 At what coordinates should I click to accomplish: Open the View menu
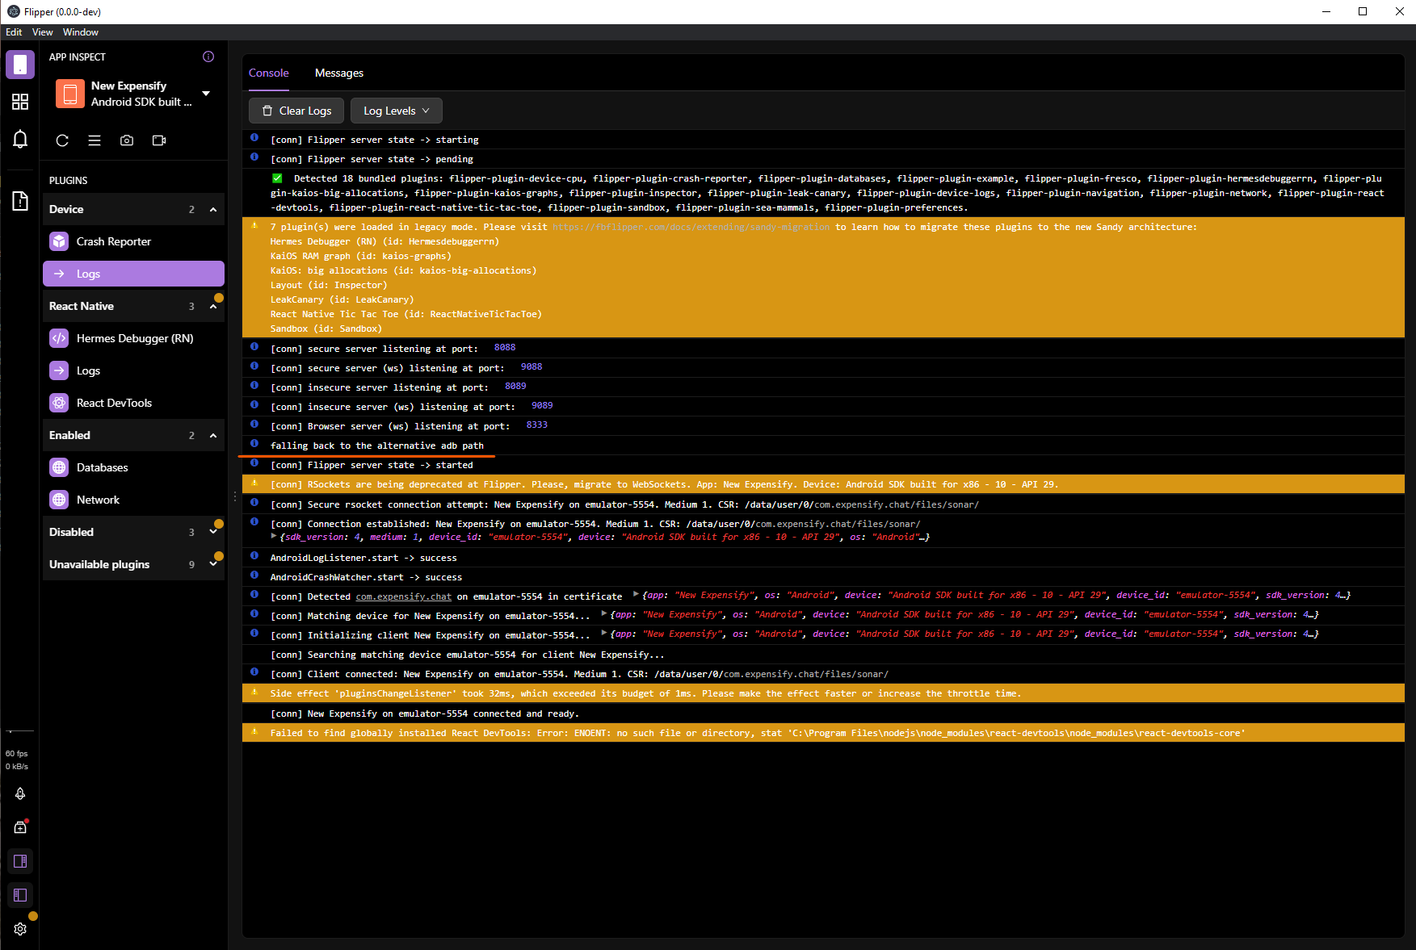[x=43, y=32]
